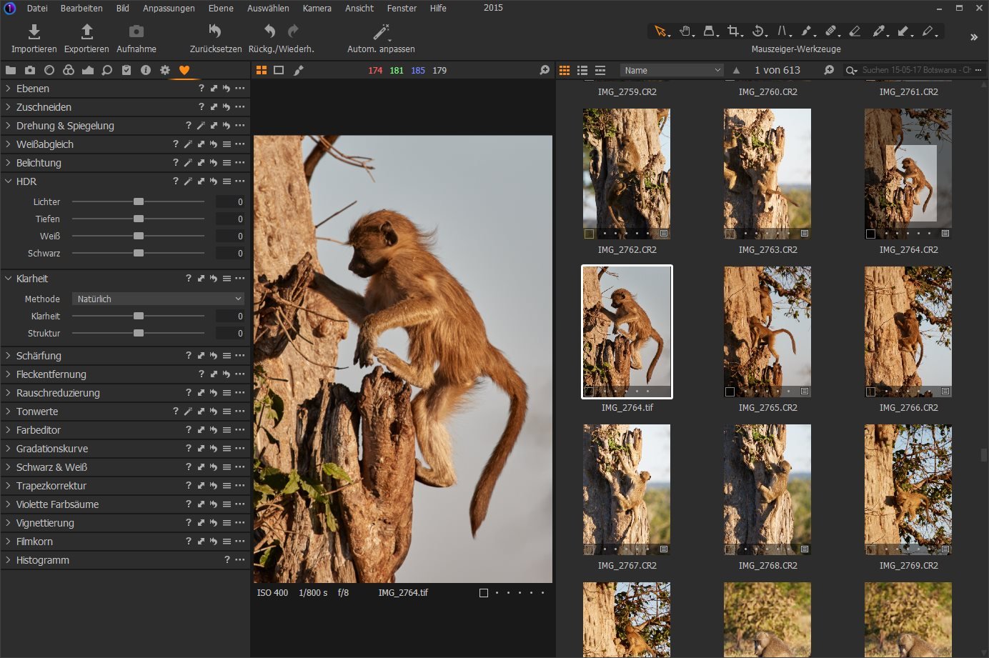Open the Methode dropdown showing Natürlich
The height and width of the screenshot is (658, 989).
[159, 299]
